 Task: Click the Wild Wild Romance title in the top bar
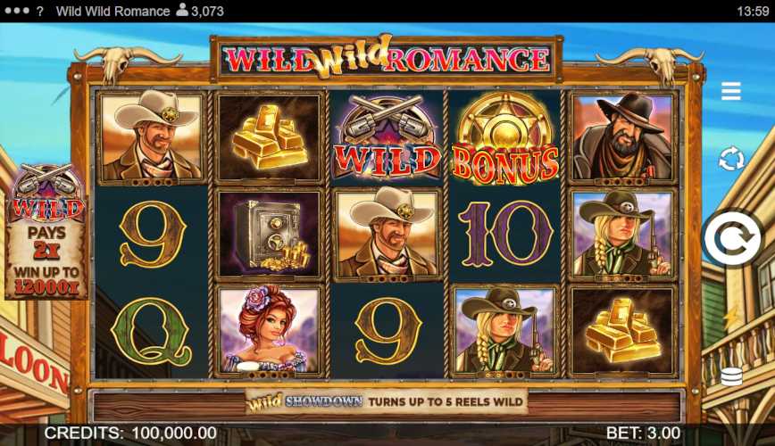[112, 11]
